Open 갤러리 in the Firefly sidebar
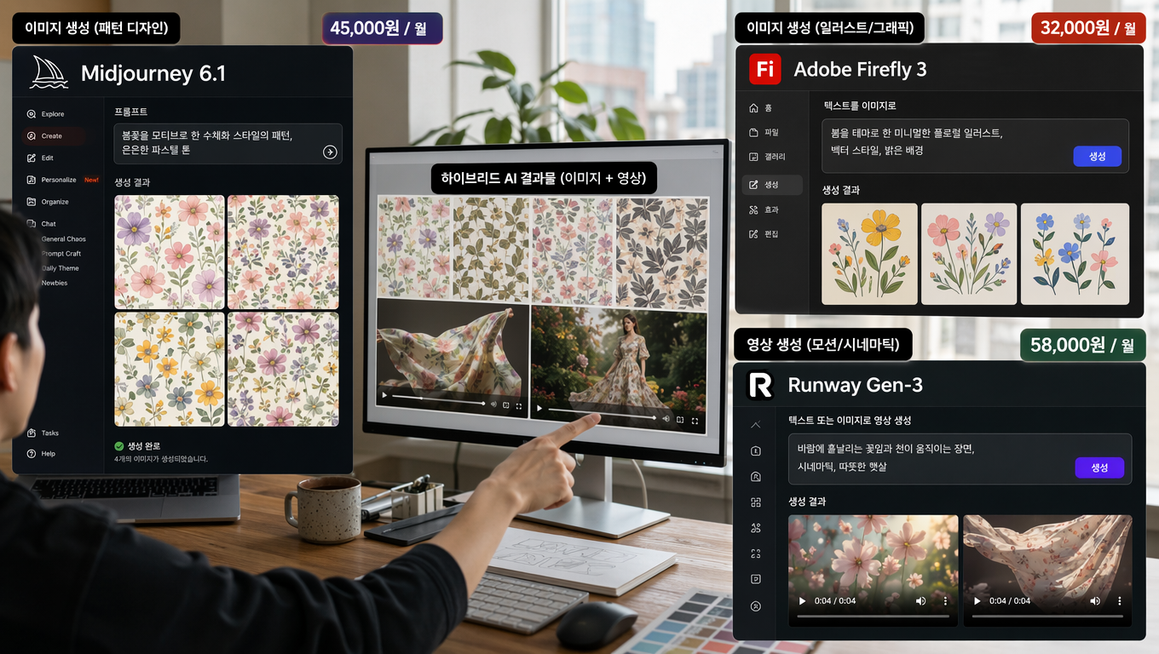This screenshot has width=1159, height=654. (x=766, y=157)
